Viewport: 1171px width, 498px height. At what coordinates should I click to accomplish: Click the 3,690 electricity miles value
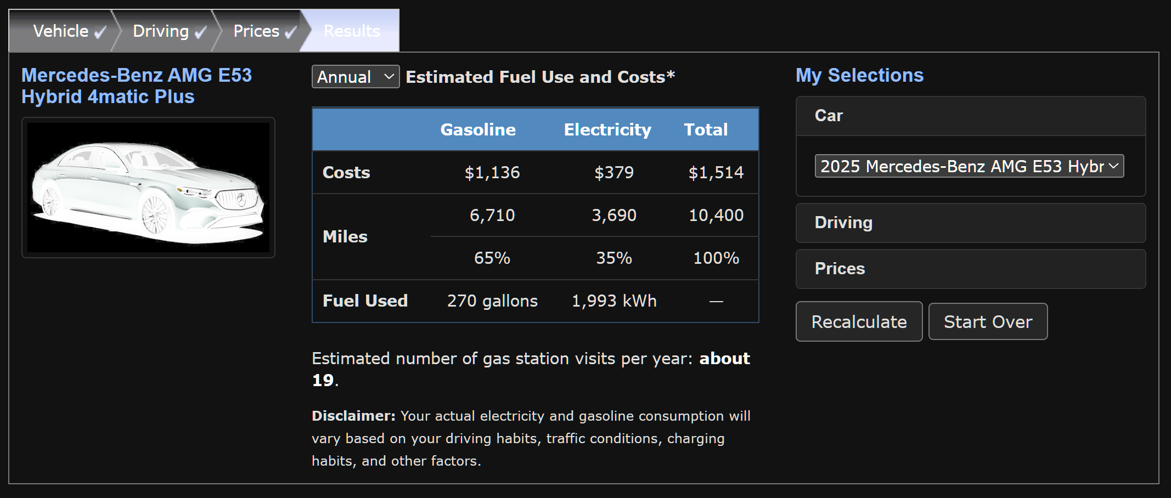click(x=614, y=215)
